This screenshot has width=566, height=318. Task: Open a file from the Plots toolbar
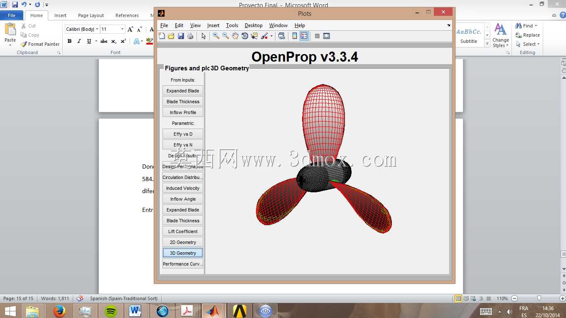point(171,36)
